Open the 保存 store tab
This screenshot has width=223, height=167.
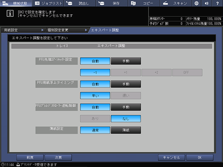(x=112, y=3)
